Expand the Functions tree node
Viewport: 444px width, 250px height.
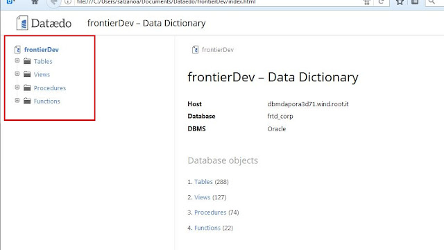[x=17, y=100]
